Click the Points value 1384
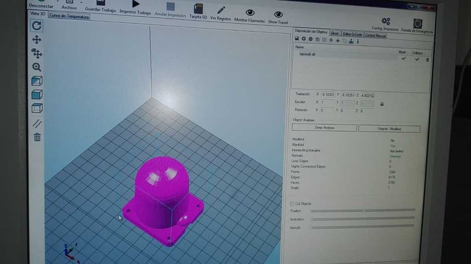Screen dimensions: 471x264 (392, 172)
